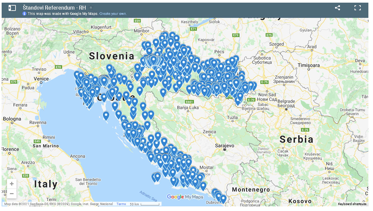Click the Google My Maps logo

[x=185, y=197]
